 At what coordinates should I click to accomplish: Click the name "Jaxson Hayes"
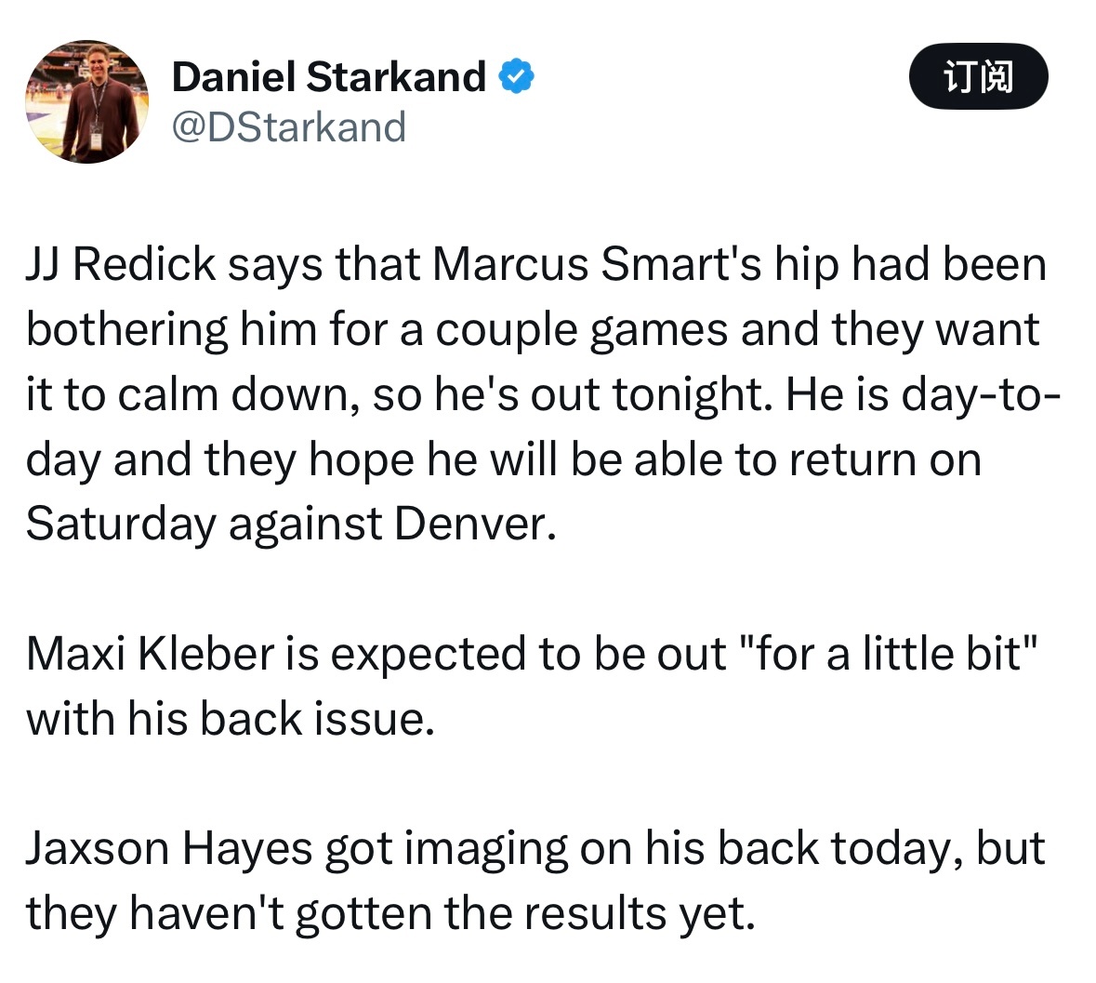[169, 849]
